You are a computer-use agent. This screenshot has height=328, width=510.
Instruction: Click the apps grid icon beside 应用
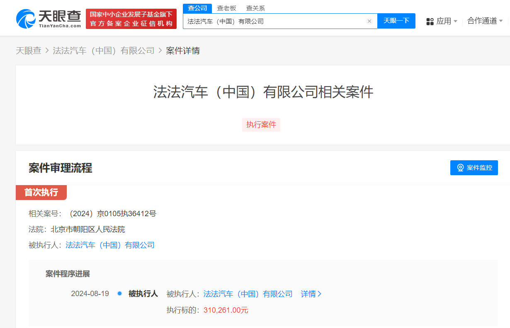click(x=430, y=21)
